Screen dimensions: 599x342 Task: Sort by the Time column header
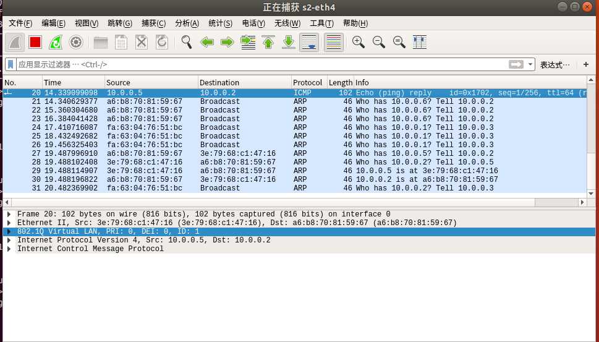(74, 82)
